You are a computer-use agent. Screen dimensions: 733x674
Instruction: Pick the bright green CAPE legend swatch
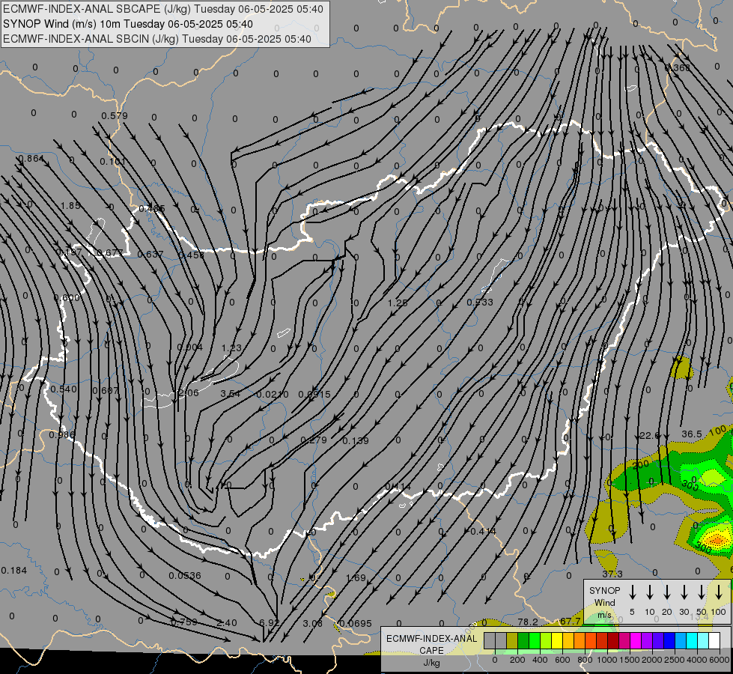click(x=535, y=640)
